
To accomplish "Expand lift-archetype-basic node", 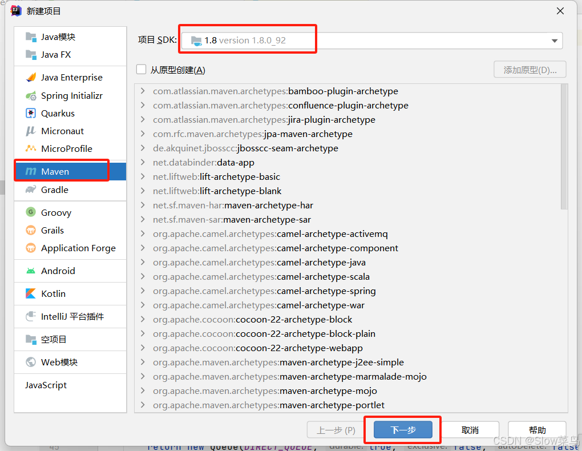I will point(143,176).
